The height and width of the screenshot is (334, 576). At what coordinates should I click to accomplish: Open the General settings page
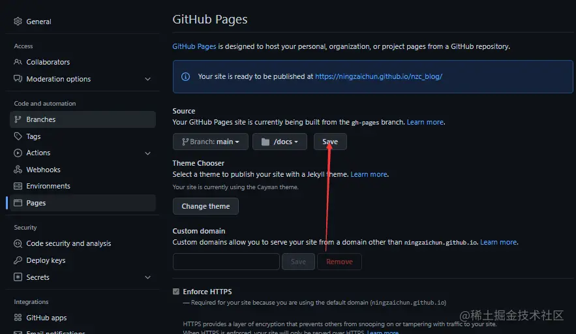tap(83, 22)
